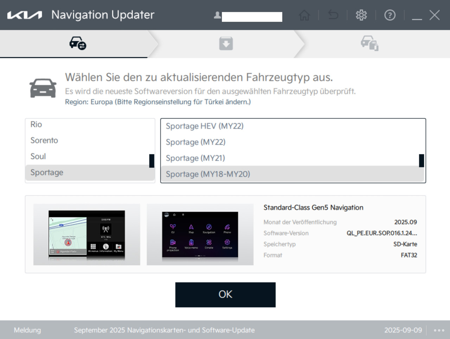Click the dark menu screen preview thumbnail
Viewport: 450px width, 339px height.
[x=200, y=234]
